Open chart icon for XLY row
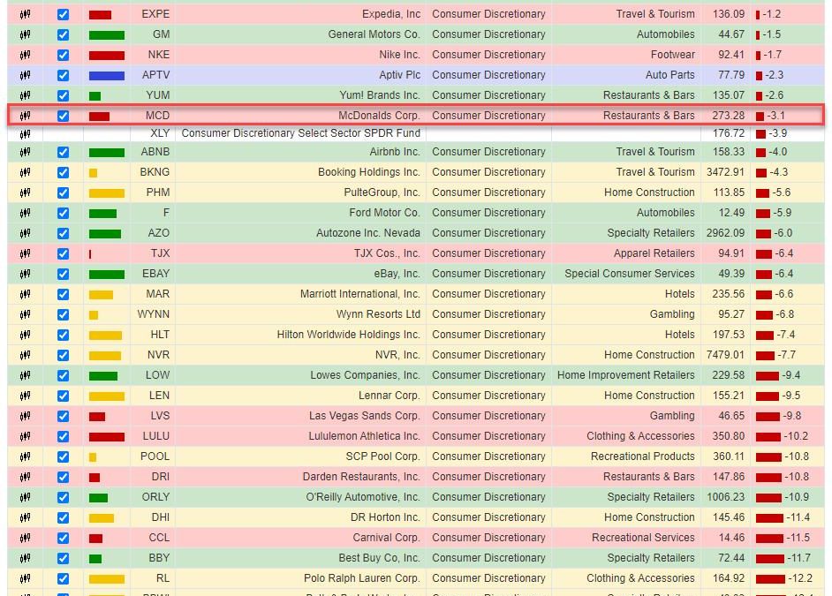Image resolution: width=832 pixels, height=596 pixels. [25, 133]
